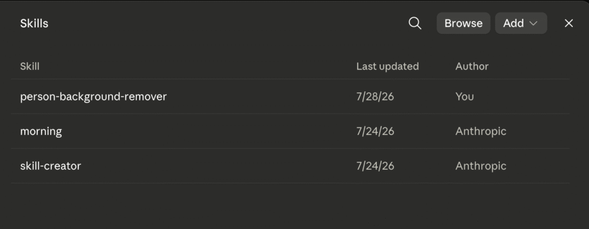589x229 pixels.
Task: Click the chevron arrow beside Add
Action: pyautogui.click(x=533, y=24)
